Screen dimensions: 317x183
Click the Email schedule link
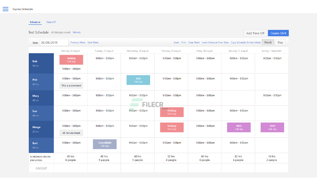176,42
